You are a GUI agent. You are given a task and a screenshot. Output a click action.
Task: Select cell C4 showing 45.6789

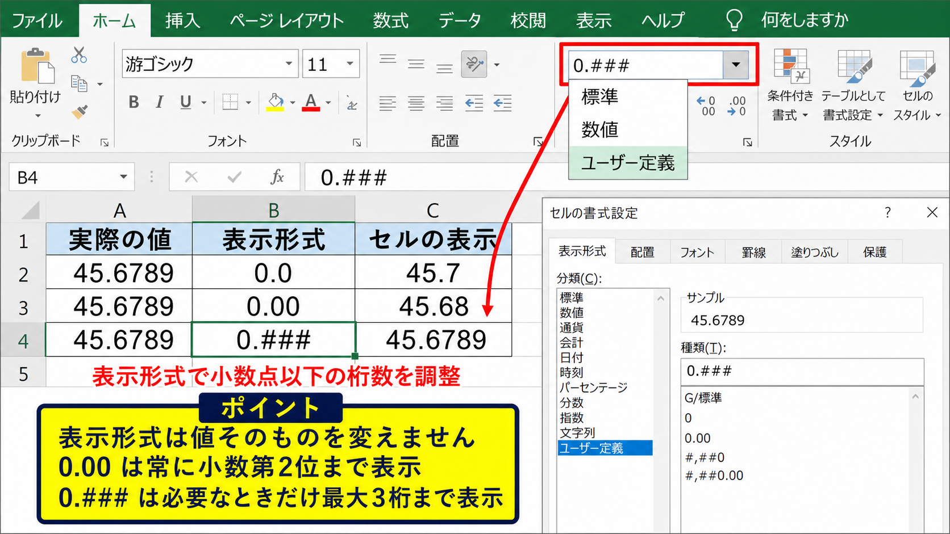coord(434,339)
